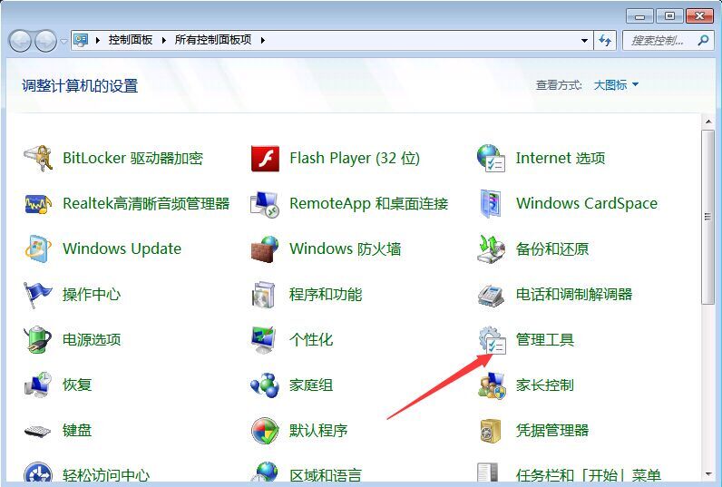
Task: Expand the arrow after 控制面板 breadcrumb
Action: coord(163,40)
